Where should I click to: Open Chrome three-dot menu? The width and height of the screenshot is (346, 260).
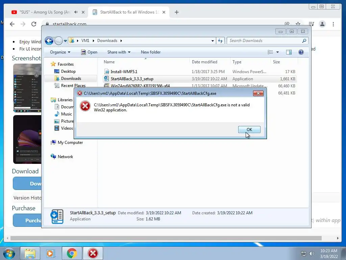coord(333,24)
